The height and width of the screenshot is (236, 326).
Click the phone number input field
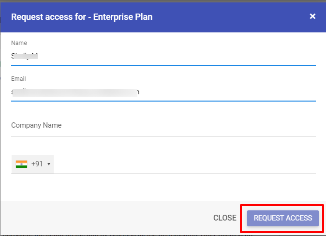click(x=185, y=164)
